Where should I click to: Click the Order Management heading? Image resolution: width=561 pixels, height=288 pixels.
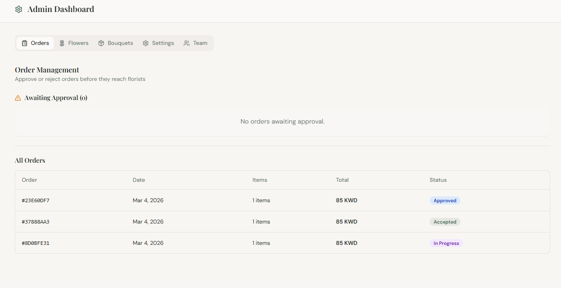(x=47, y=70)
